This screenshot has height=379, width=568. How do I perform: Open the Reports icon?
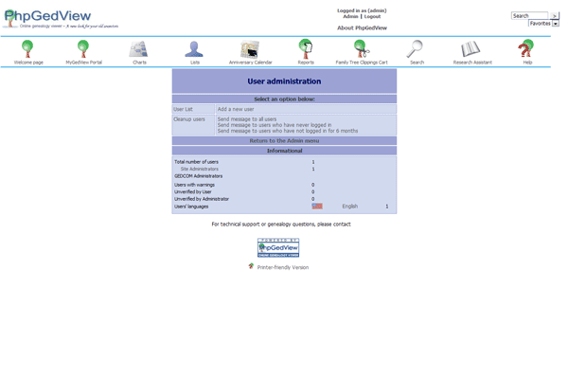[x=306, y=49]
